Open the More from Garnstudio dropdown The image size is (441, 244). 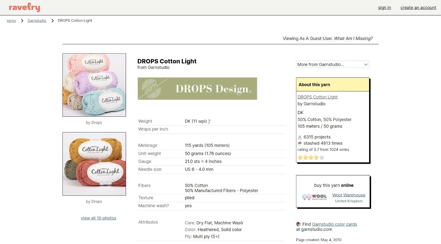333,65
